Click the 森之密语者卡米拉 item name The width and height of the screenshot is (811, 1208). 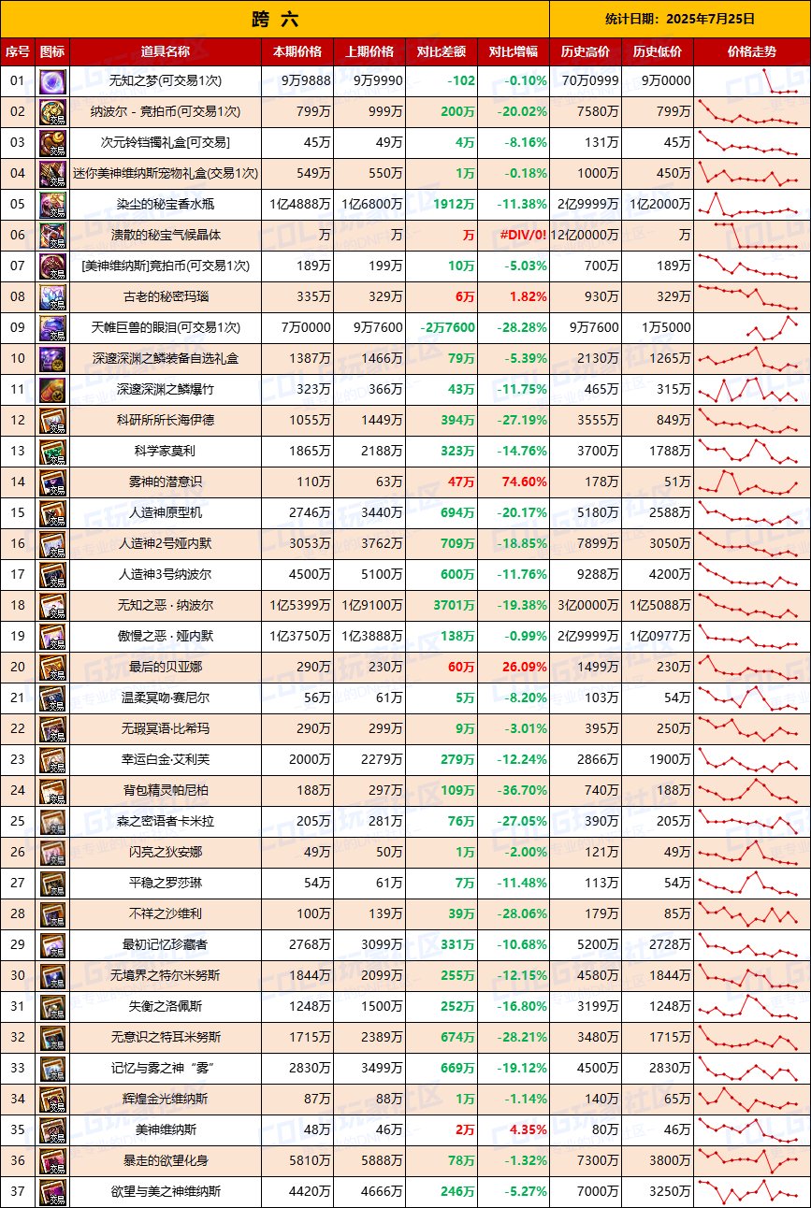click(x=165, y=822)
